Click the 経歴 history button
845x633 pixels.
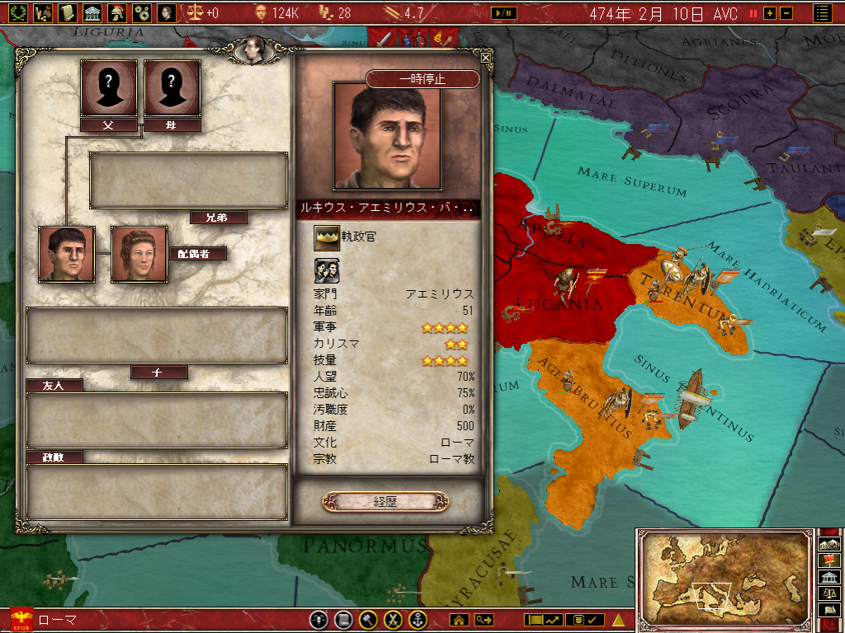(x=385, y=502)
